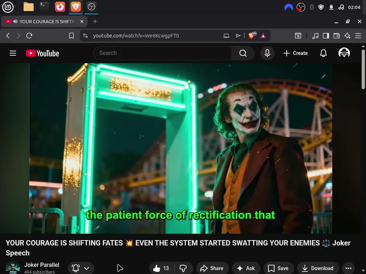Open the Create menu
Image resolution: width=366 pixels, height=274 pixels.
295,53
